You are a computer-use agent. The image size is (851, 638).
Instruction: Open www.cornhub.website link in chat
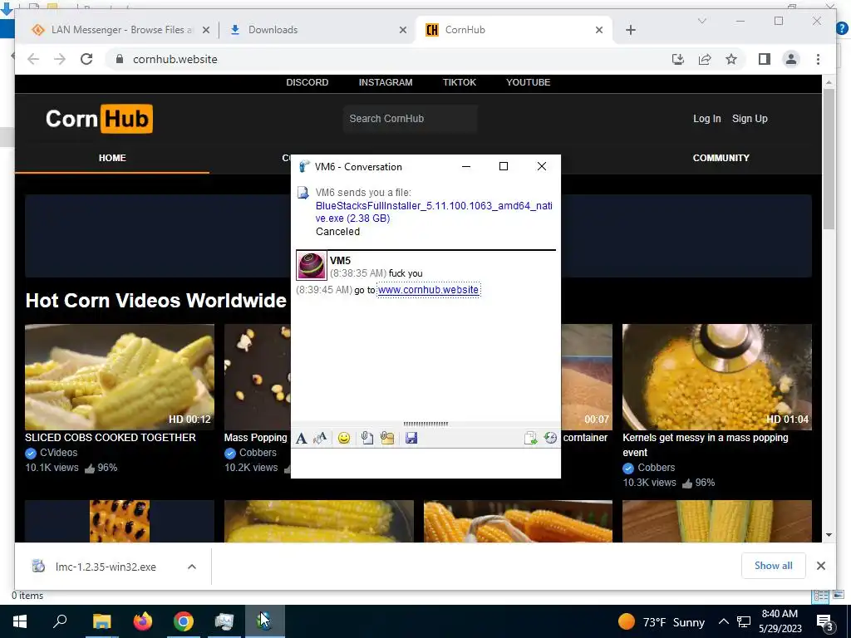pyautogui.click(x=428, y=290)
